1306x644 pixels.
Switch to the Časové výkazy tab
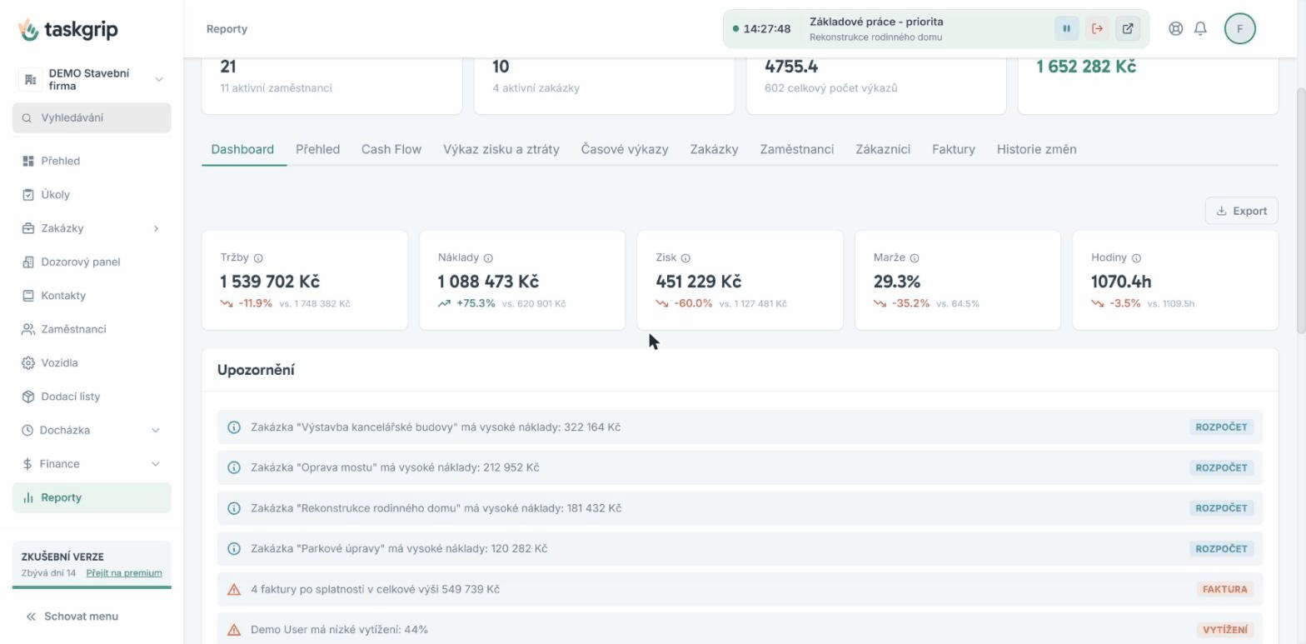pyautogui.click(x=625, y=149)
